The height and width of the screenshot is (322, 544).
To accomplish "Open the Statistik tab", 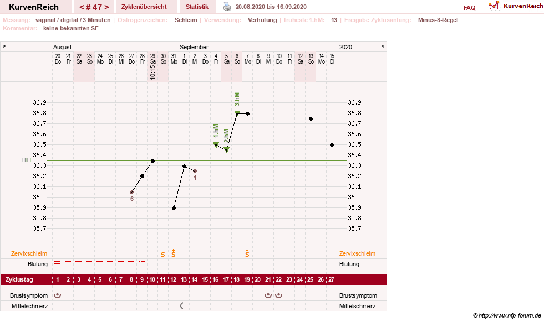I will coord(197,7).
